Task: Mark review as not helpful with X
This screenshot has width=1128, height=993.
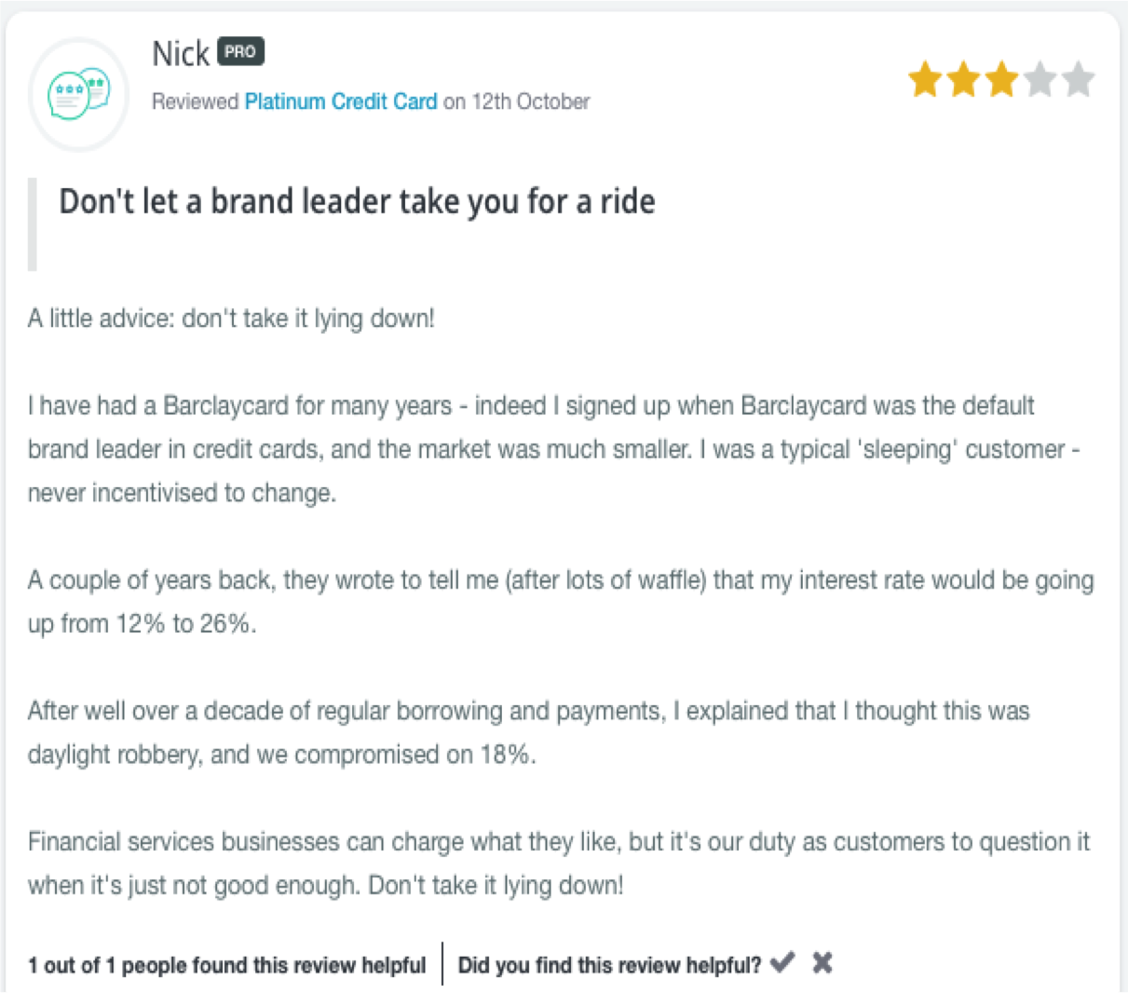Action: 822,962
